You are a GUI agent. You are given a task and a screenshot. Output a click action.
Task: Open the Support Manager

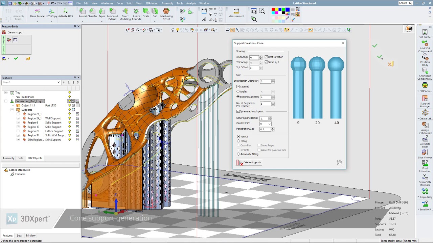tap(425, 102)
